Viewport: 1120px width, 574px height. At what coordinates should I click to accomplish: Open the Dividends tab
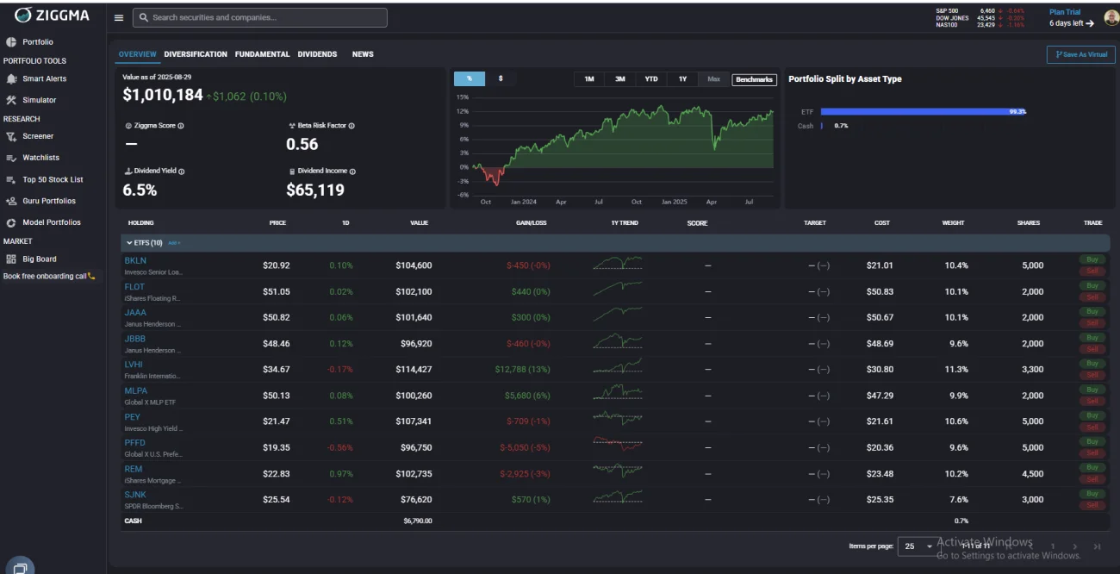point(317,54)
